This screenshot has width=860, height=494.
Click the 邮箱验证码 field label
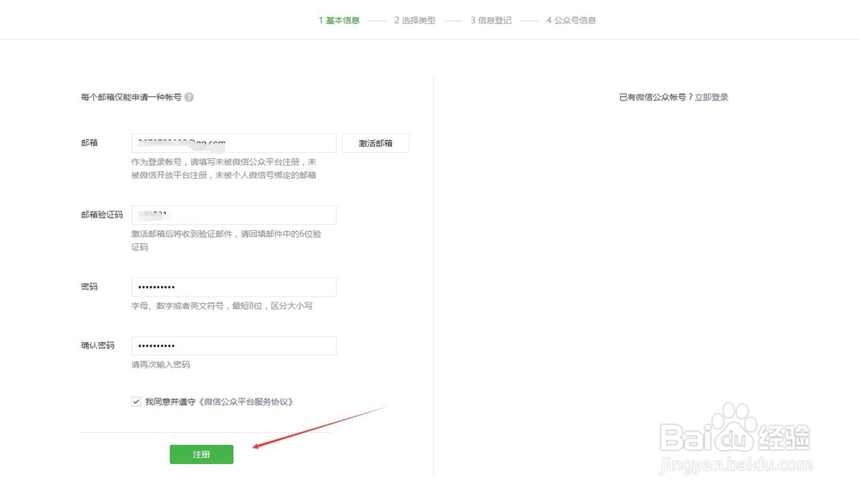tap(102, 215)
